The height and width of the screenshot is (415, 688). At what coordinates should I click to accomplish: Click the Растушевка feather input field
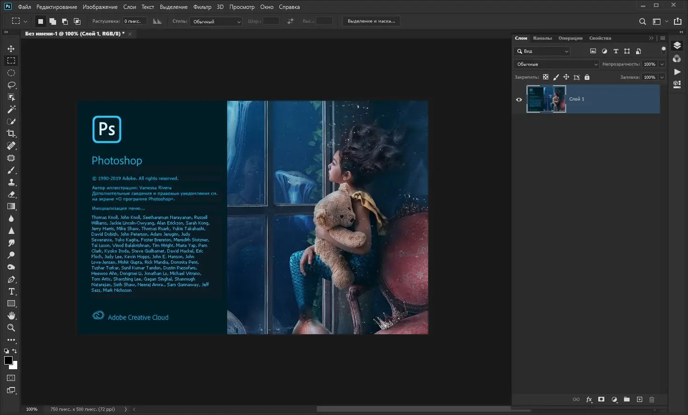(x=135, y=21)
